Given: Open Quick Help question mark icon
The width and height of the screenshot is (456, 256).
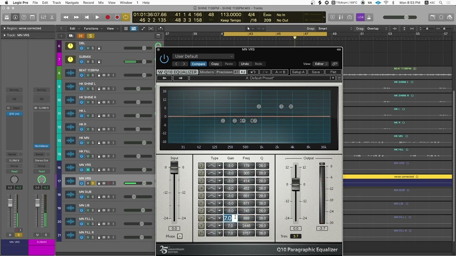Looking at the screenshot, I should click(x=24, y=17).
